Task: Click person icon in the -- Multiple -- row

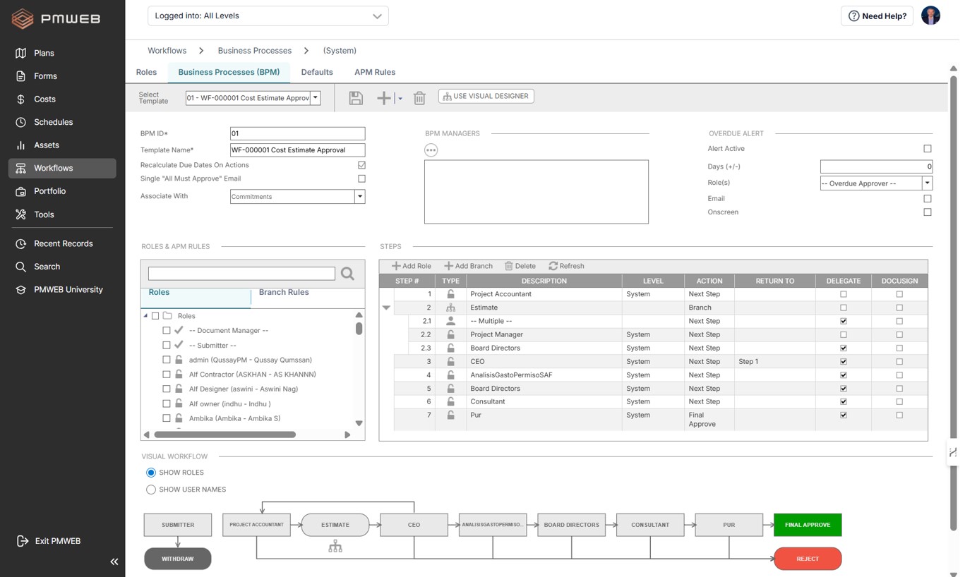Action: (x=450, y=321)
